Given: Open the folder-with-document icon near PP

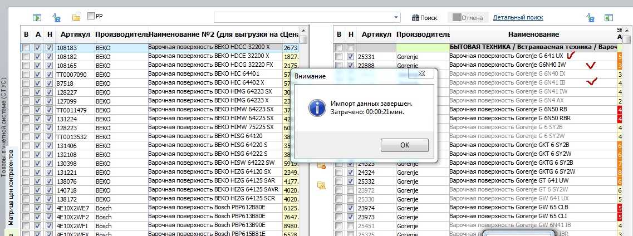Looking at the screenshot, I should tap(77, 17).
